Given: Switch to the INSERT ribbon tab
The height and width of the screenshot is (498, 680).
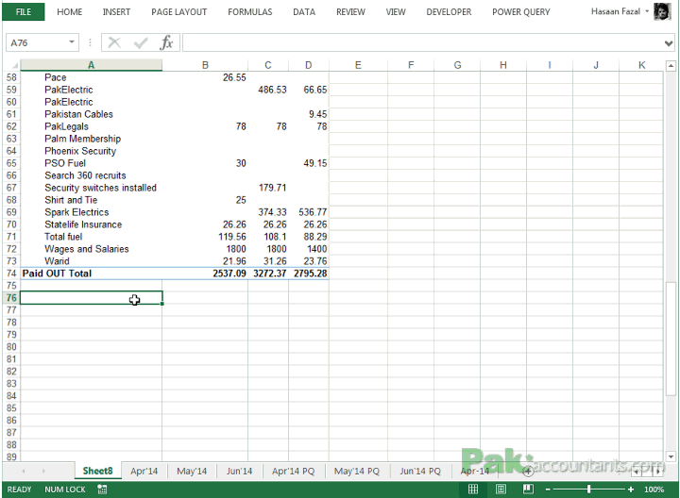Looking at the screenshot, I should (116, 12).
